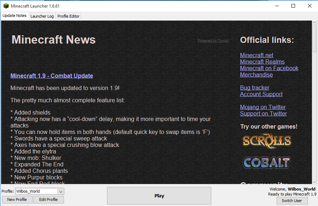The image size is (318, 206).
Task: Switch to the Update Notes tab
Action: 14,15
